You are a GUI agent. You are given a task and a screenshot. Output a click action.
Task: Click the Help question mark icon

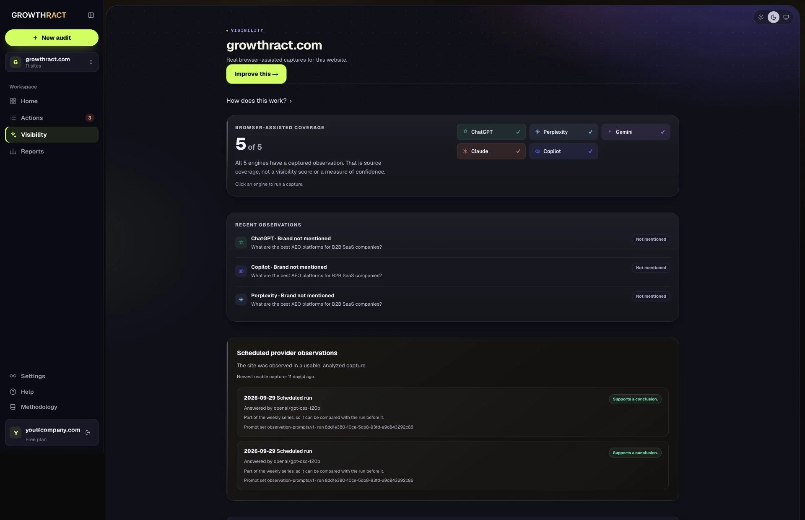[x=13, y=392]
